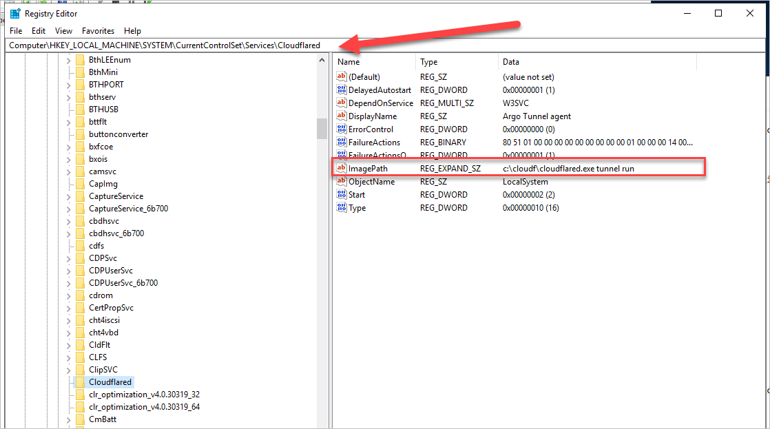
Task: Open the File menu
Action: (x=16, y=30)
